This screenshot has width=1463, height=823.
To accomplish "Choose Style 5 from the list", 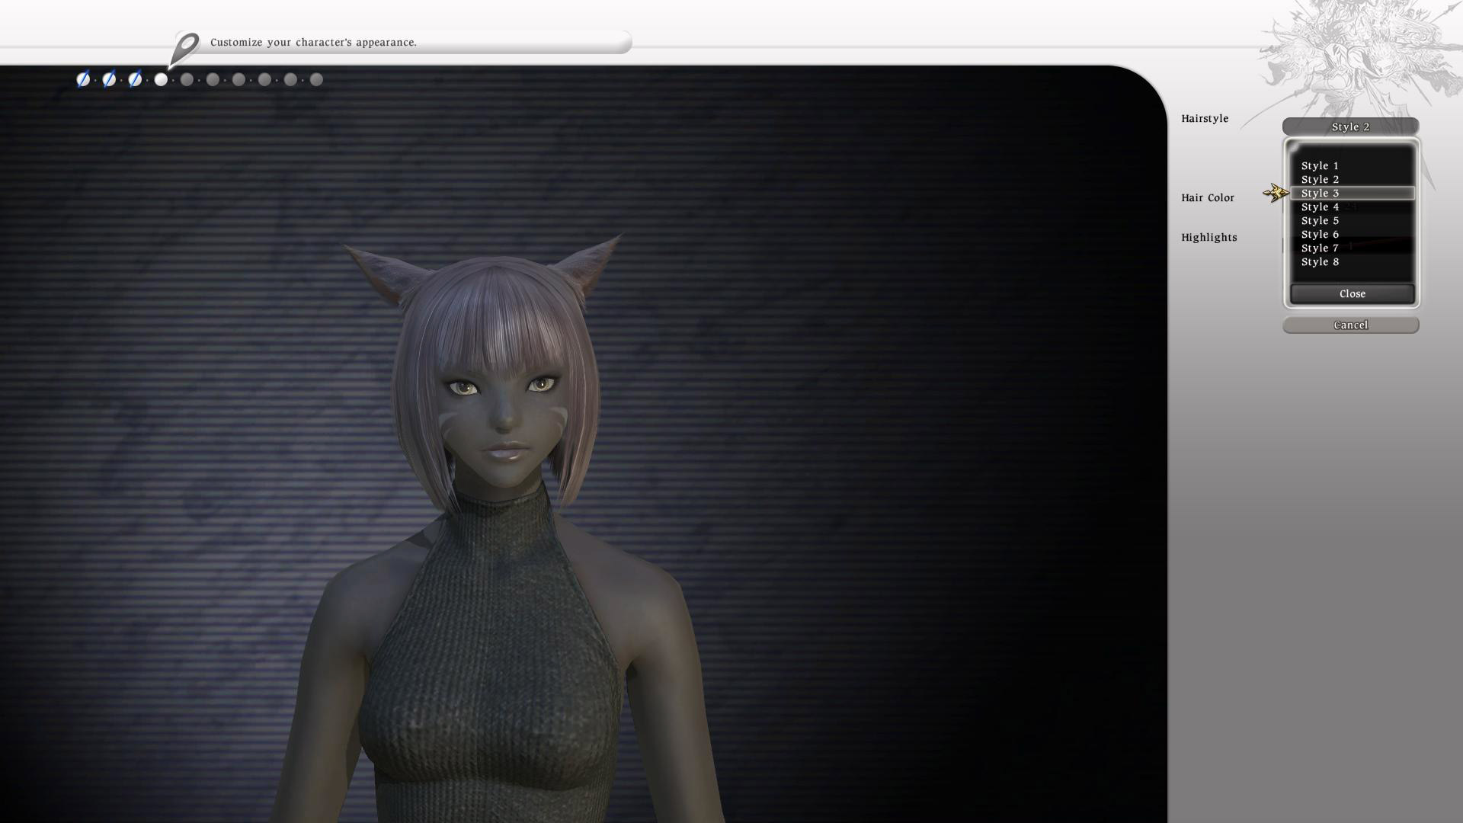I will pos(1320,220).
